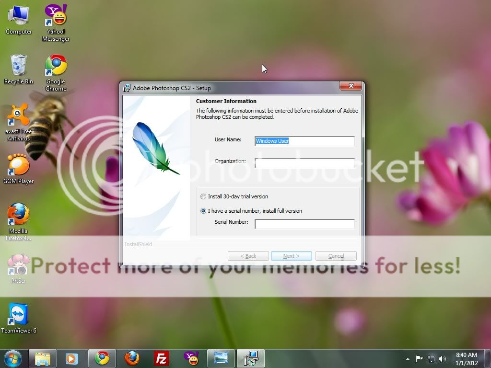Open FileZilla from the taskbar
Image resolution: width=491 pixels, height=368 pixels.
click(x=162, y=358)
